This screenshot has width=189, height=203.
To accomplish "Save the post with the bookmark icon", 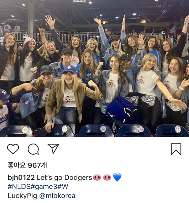I will [x=176, y=149].
